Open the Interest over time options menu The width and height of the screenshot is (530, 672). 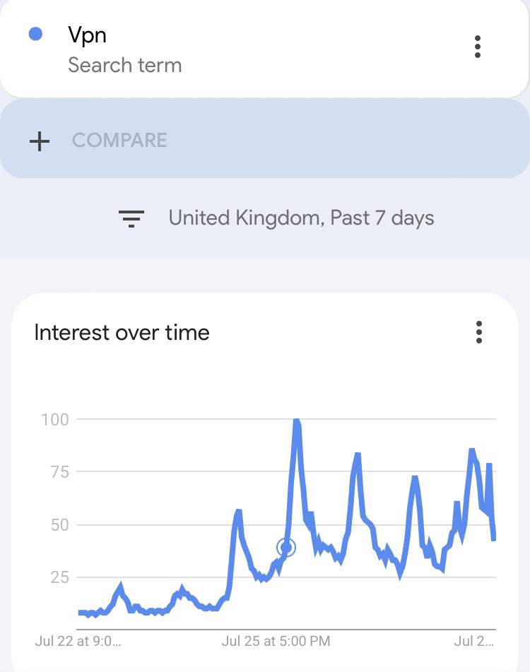(479, 332)
